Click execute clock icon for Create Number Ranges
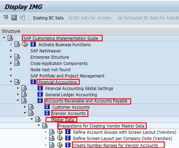 (60, 145)
